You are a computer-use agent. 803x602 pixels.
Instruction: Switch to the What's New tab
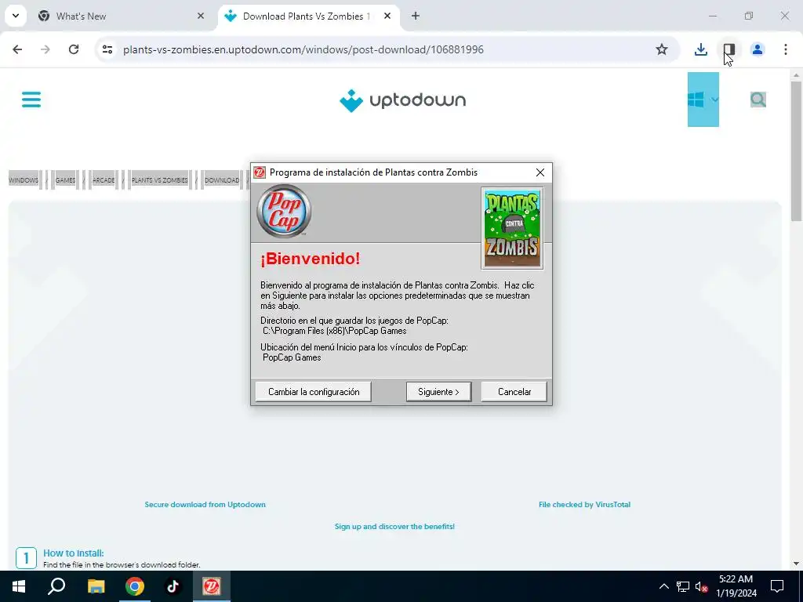click(x=118, y=16)
